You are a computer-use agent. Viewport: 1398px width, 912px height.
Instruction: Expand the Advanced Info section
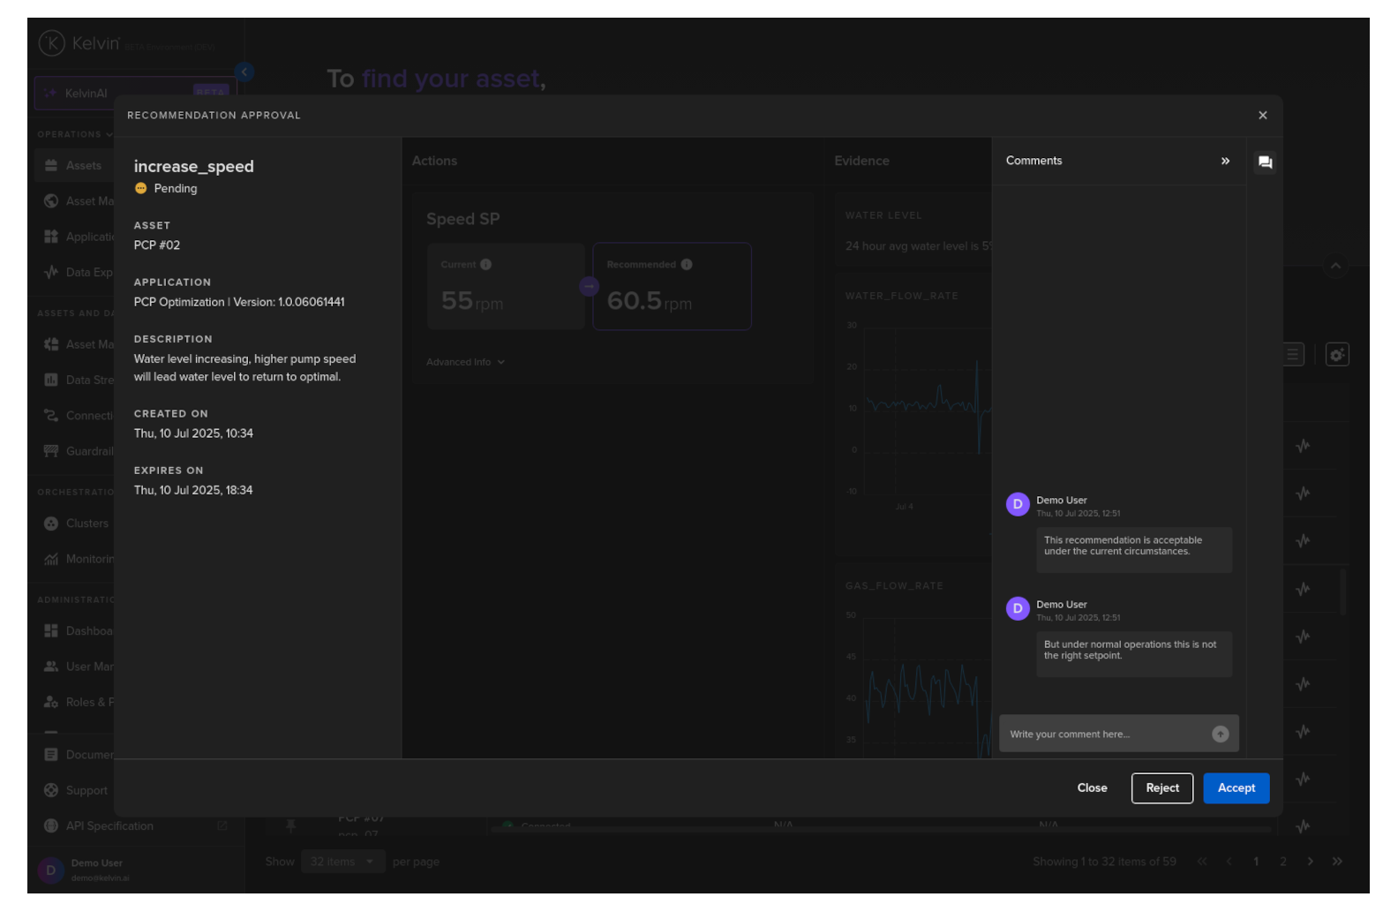coord(465,362)
